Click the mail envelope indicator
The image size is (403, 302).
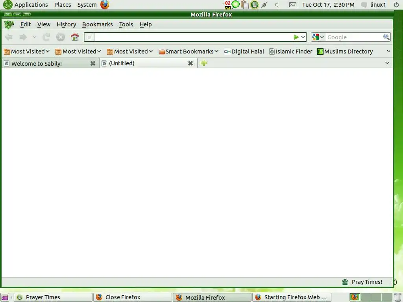(293, 5)
